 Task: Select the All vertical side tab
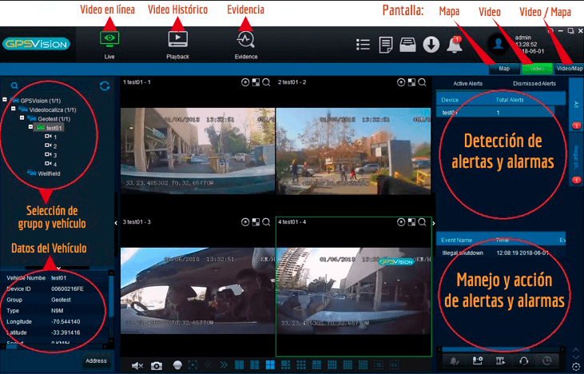coord(576,105)
